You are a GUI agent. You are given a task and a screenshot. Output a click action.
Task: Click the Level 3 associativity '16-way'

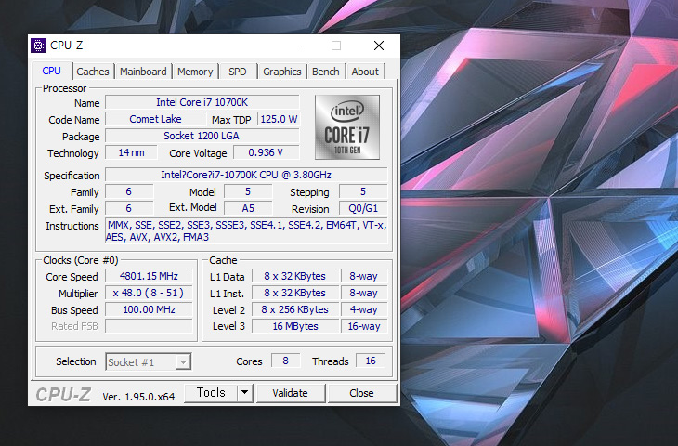tap(364, 326)
